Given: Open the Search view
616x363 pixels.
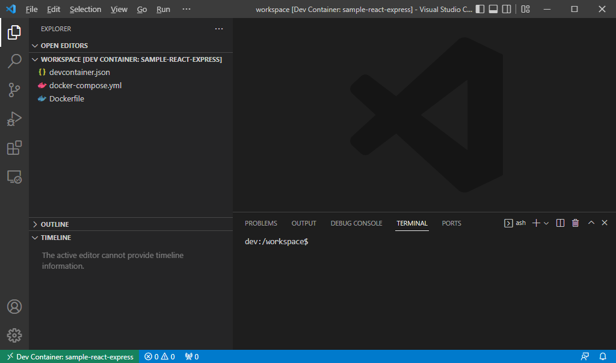Looking at the screenshot, I should 14,61.
